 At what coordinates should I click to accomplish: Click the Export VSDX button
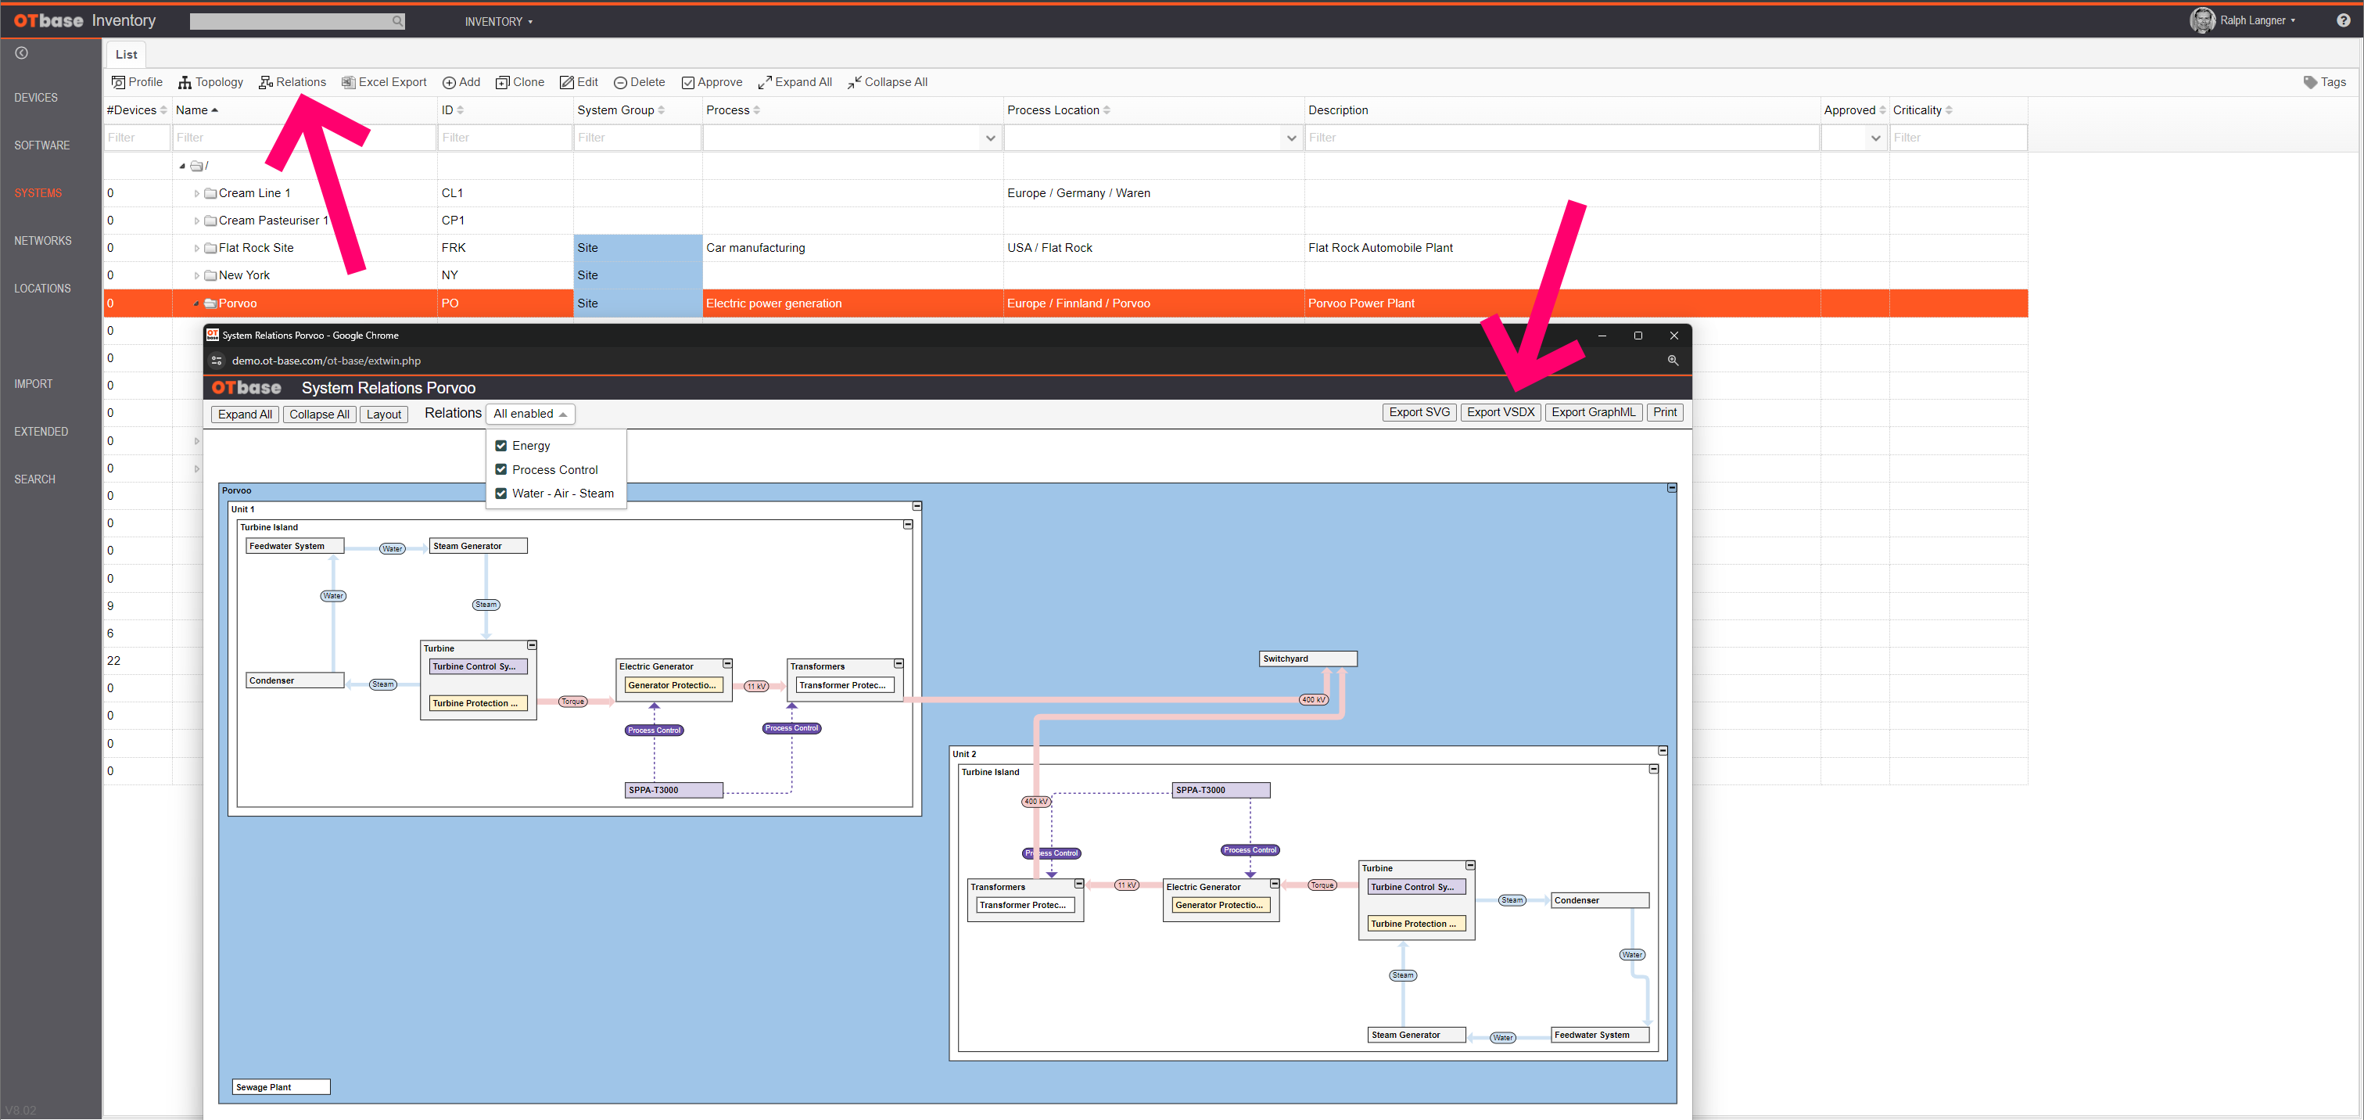point(1501,412)
